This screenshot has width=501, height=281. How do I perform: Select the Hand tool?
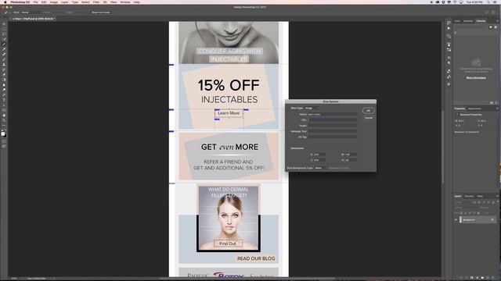(x=4, y=116)
